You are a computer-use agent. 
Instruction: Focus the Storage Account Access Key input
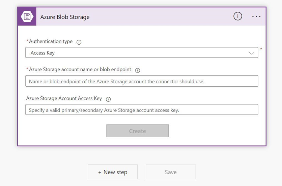pyautogui.click(x=142, y=110)
